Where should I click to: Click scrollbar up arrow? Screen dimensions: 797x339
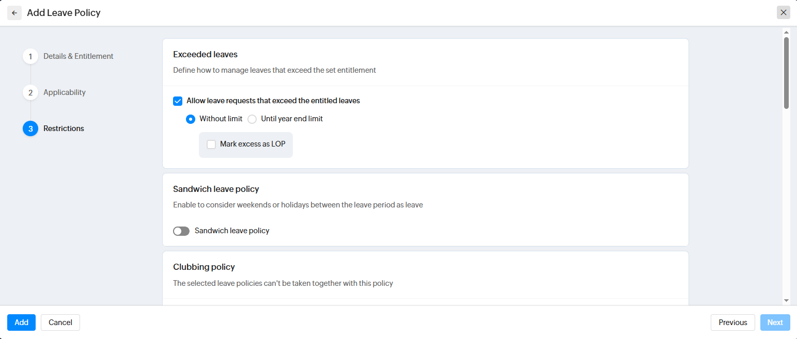[x=786, y=31]
